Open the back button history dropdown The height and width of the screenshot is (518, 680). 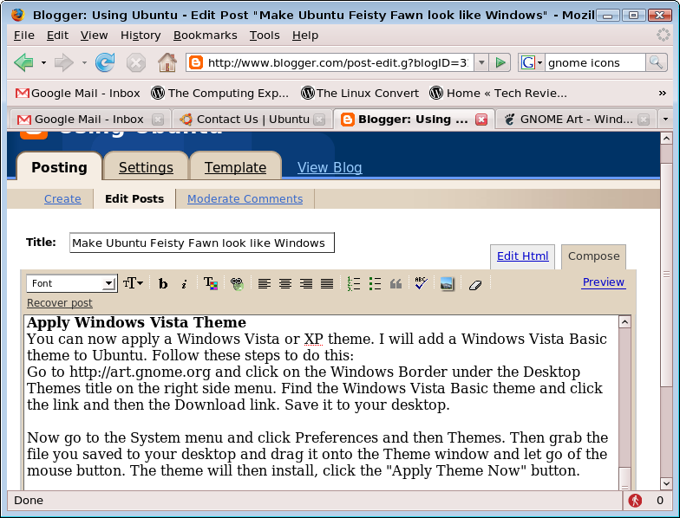[x=43, y=62]
